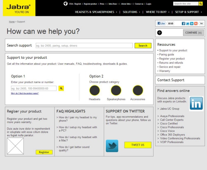Open FAQ 'How do I get better sound quality'
Image resolution: width=207 pixels, height=170 pixels.
[74, 149]
